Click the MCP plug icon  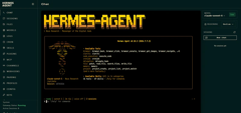pyautogui.click(x=4, y=60)
